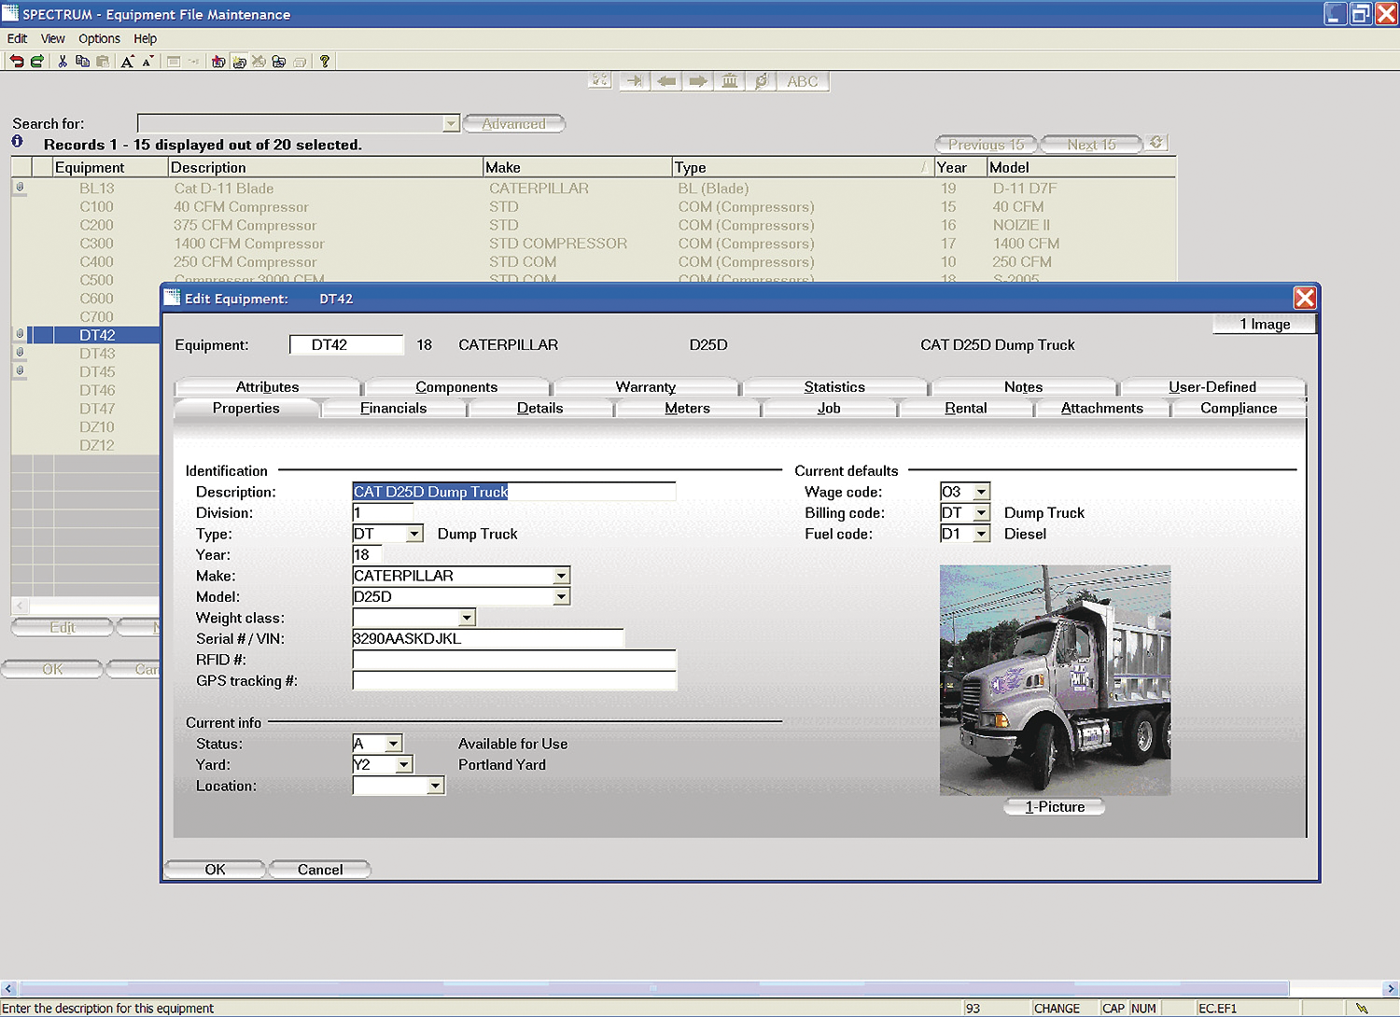Open the Warranty tab
Viewport: 1400px width, 1017px height.
646,386
